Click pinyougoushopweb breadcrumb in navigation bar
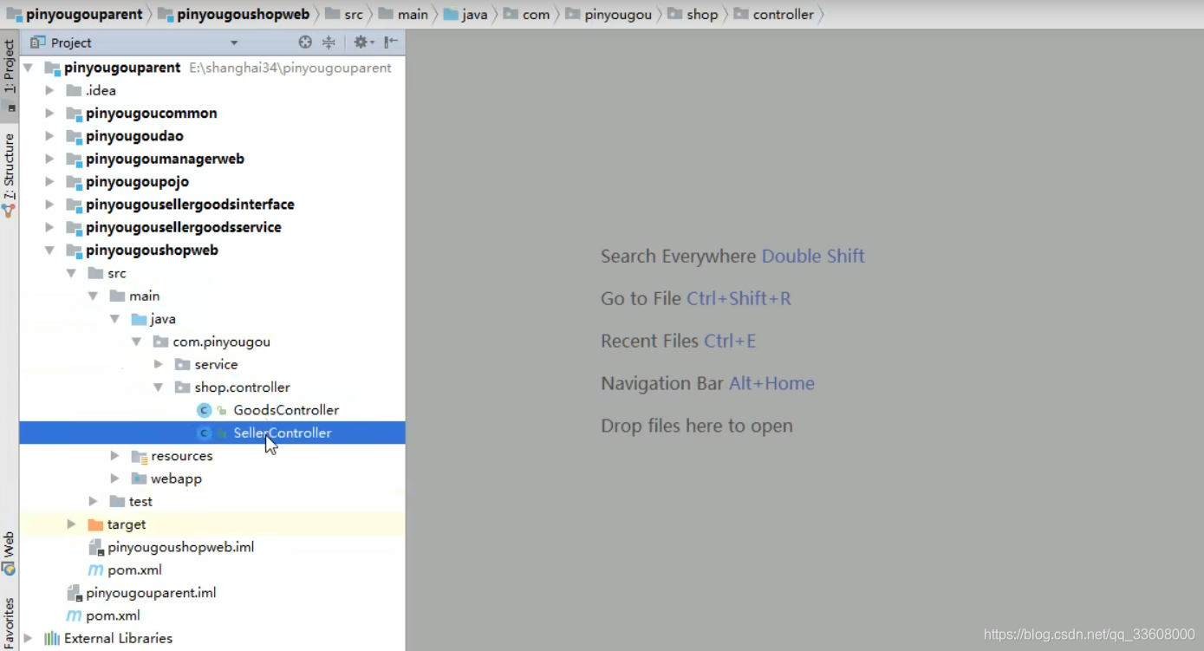The width and height of the screenshot is (1204, 651). (x=234, y=14)
